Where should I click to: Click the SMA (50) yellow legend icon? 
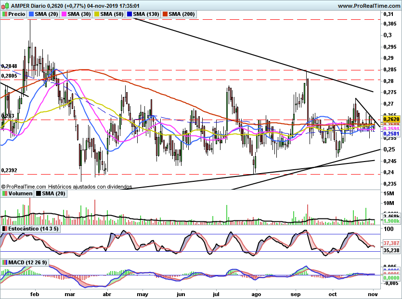[x=97, y=14]
